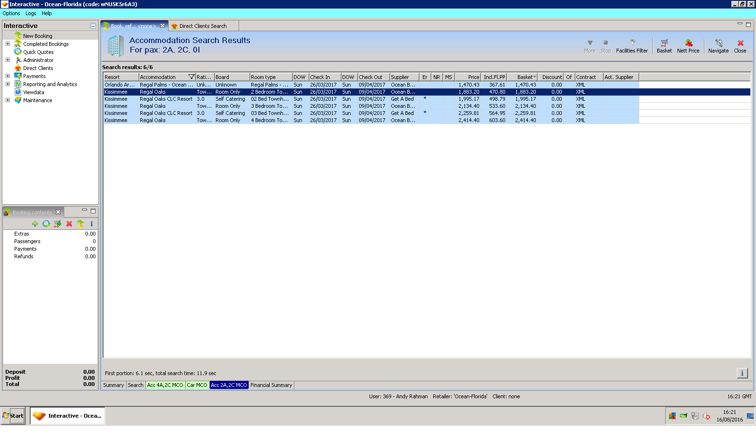
Task: Select the Financial Summary bottom tab
Action: click(x=271, y=385)
